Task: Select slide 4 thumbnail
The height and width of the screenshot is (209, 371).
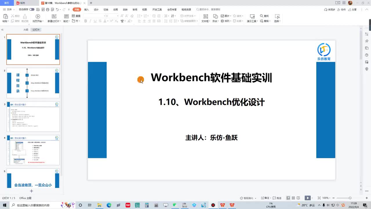Action: 33,150
